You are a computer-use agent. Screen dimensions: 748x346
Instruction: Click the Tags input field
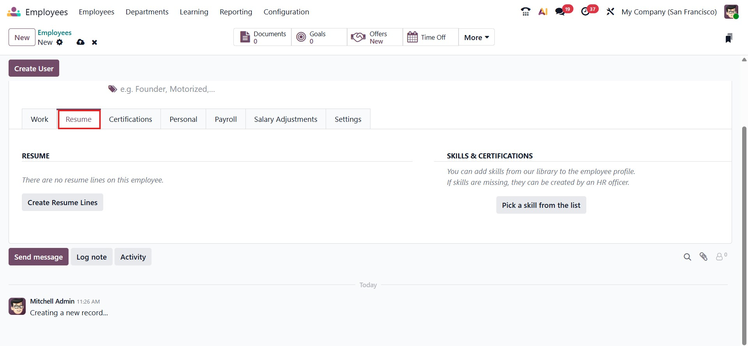(x=168, y=89)
